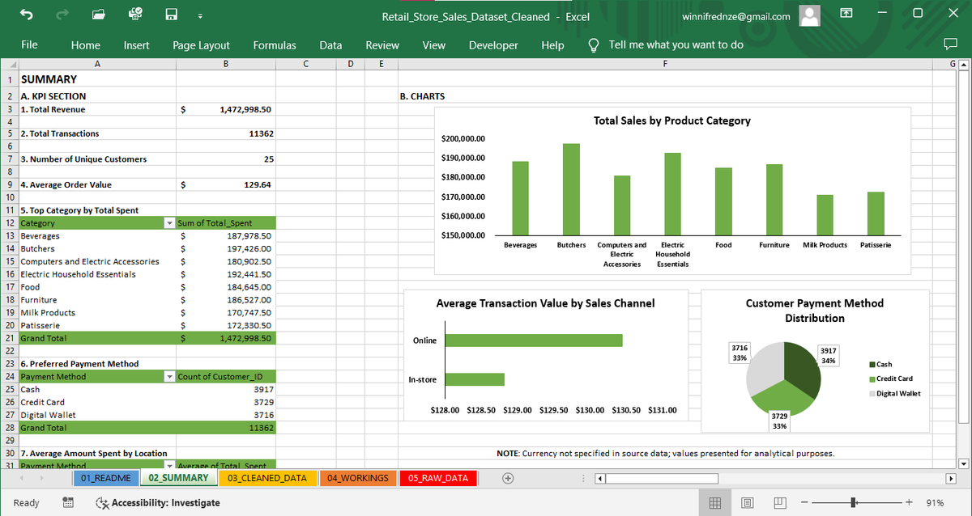Image resolution: width=972 pixels, height=516 pixels.
Task: Click the Customer Payment Method Distribution title
Action: (815, 311)
